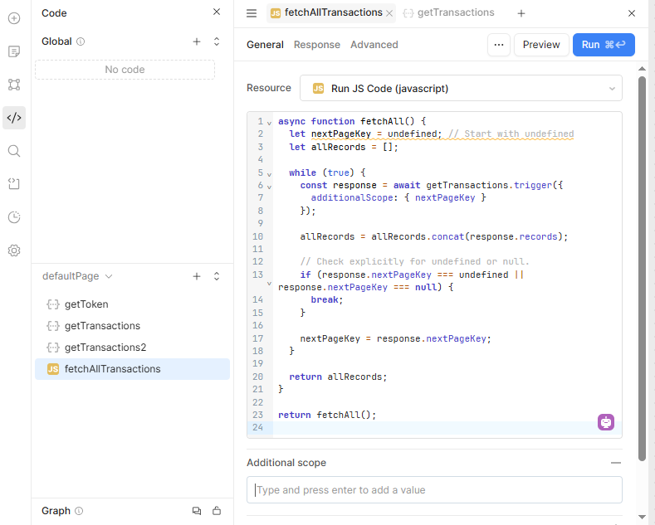Open the search magnifier icon in sidebar
This screenshot has height=525, width=655.
(14, 151)
